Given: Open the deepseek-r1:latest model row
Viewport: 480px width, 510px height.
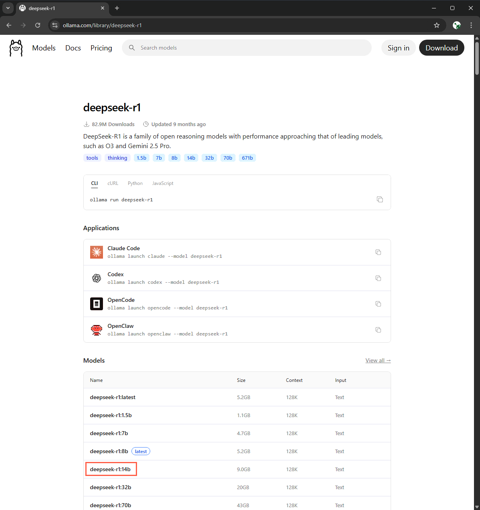Looking at the screenshot, I should coord(237,397).
